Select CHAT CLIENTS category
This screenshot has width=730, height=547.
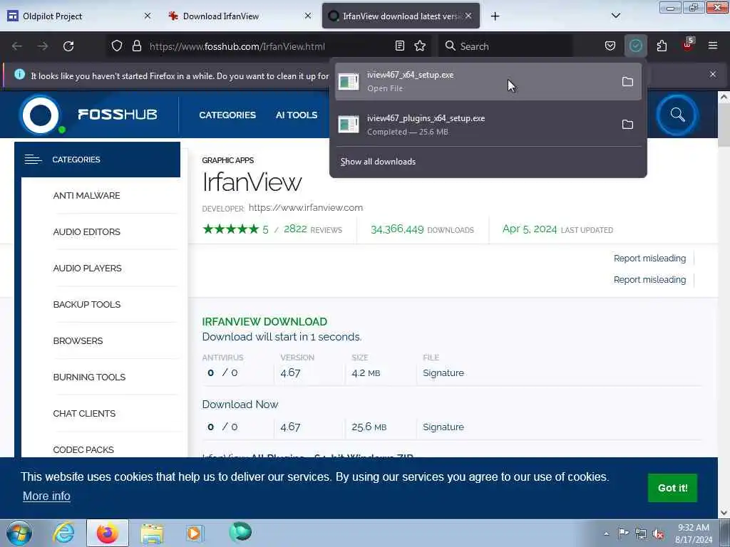(84, 413)
